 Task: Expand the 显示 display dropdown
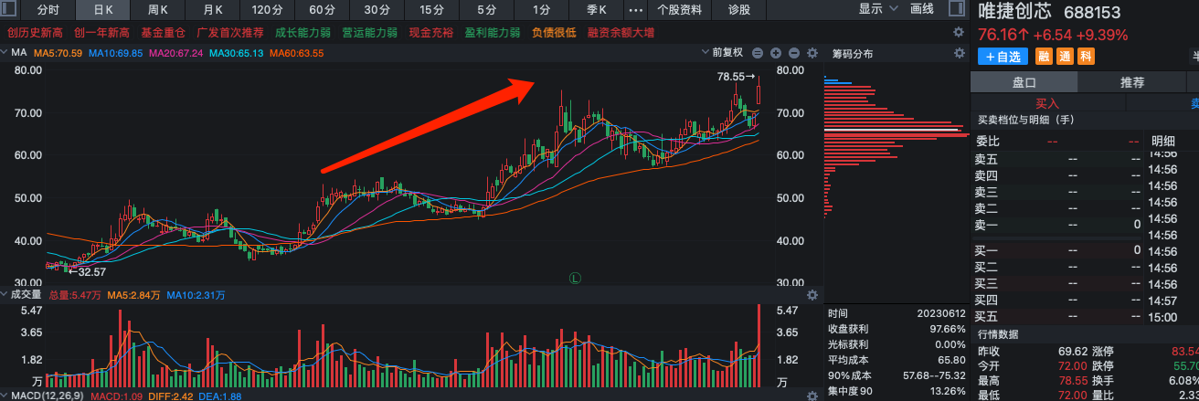click(876, 9)
